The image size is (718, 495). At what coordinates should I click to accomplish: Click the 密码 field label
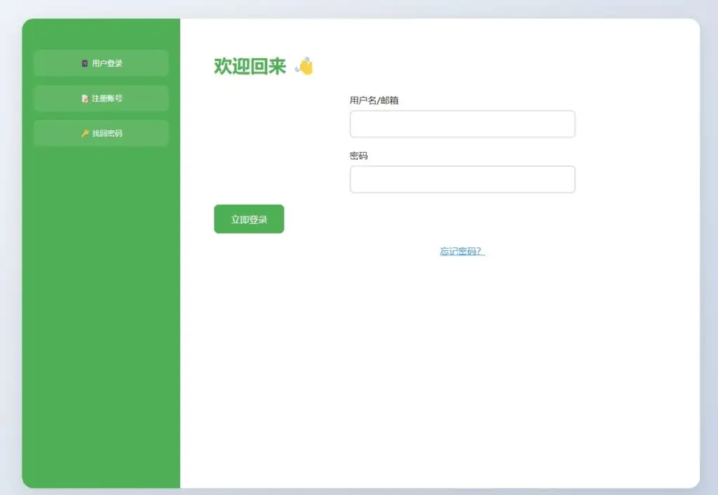point(358,156)
